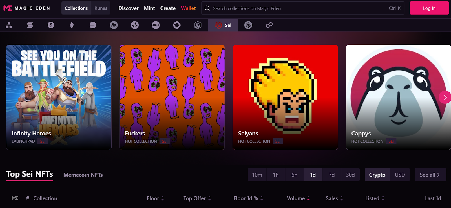Click the ApeChain gorilla icon

(114, 25)
